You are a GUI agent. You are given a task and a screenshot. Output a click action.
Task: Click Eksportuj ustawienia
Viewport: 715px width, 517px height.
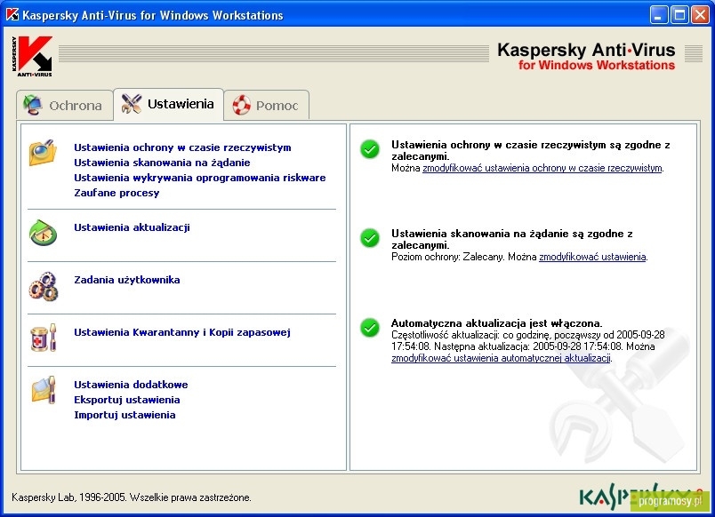coord(127,400)
